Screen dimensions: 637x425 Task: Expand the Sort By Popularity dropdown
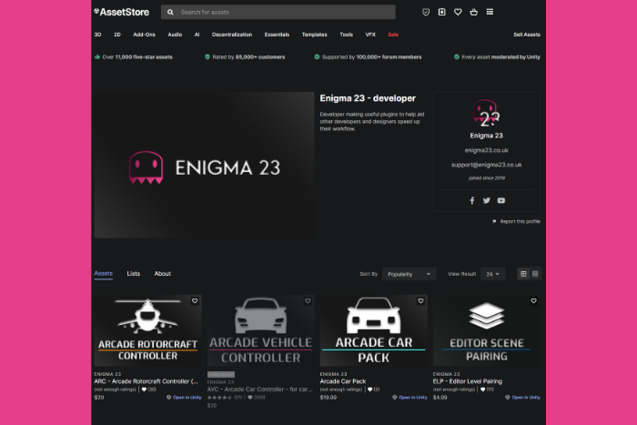point(409,274)
